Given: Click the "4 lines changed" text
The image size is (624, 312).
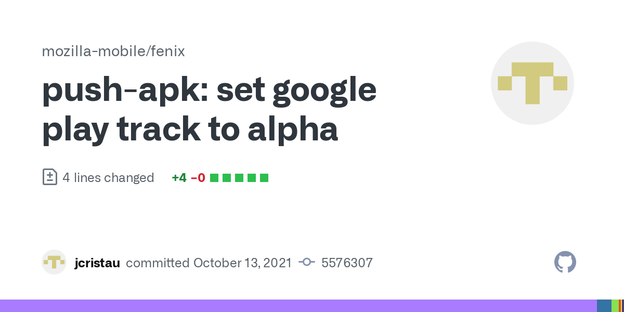Looking at the screenshot, I should [x=108, y=178].
